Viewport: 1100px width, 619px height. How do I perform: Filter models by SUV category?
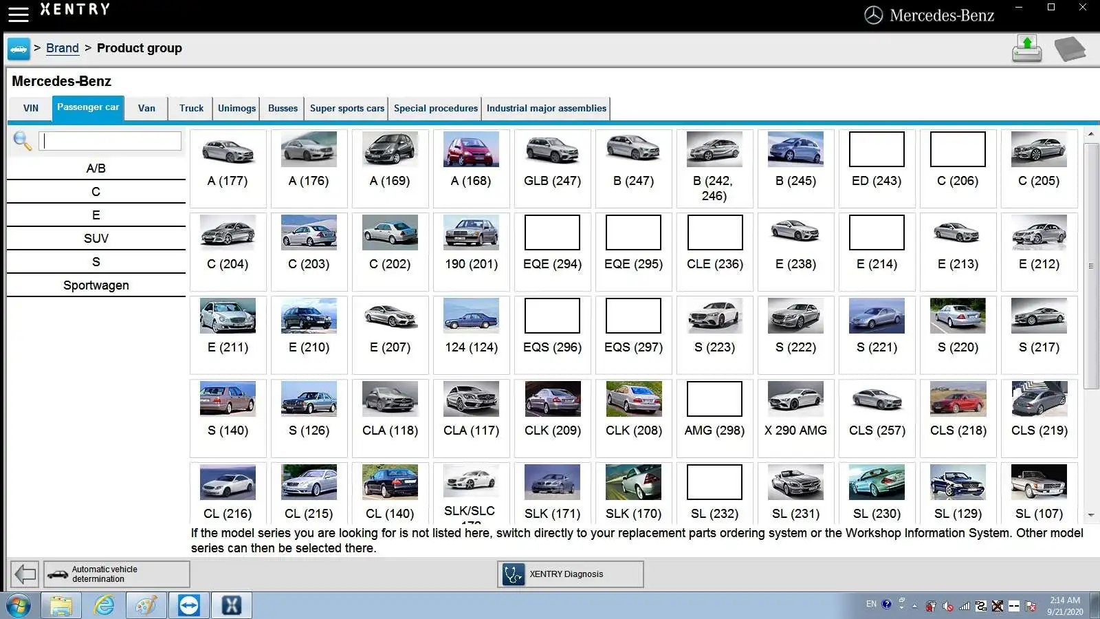tap(96, 239)
